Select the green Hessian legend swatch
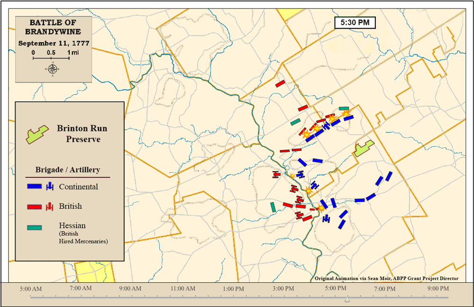 35,228
